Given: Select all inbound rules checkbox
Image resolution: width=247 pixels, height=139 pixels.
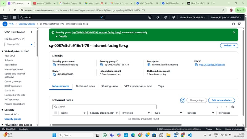Looking at the screenshot, I should [56, 113].
